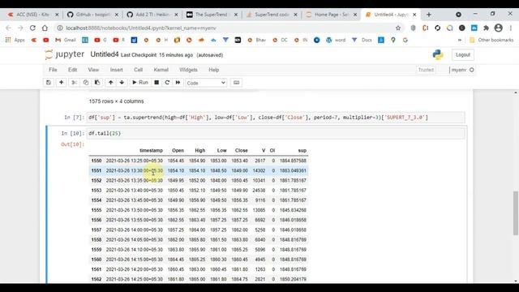Open Chrome profile avatar
This screenshot has width=519, height=292.
(498, 28)
